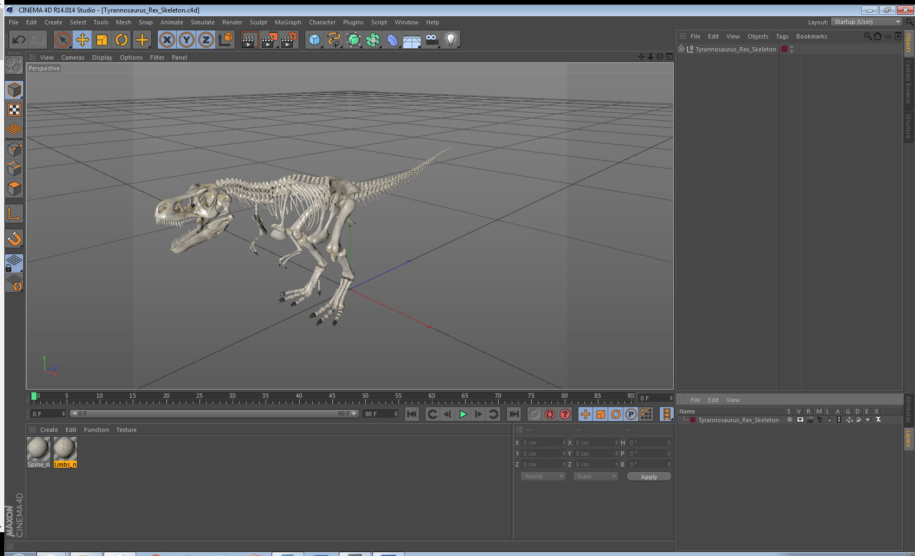Screen dimensions: 915x556
Task: Toggle layer solo dot for Tyrannosaurus_Rex_Skeleton
Action: (x=790, y=419)
